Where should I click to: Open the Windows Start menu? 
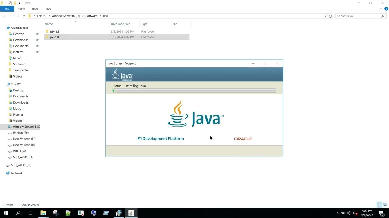coord(6,213)
